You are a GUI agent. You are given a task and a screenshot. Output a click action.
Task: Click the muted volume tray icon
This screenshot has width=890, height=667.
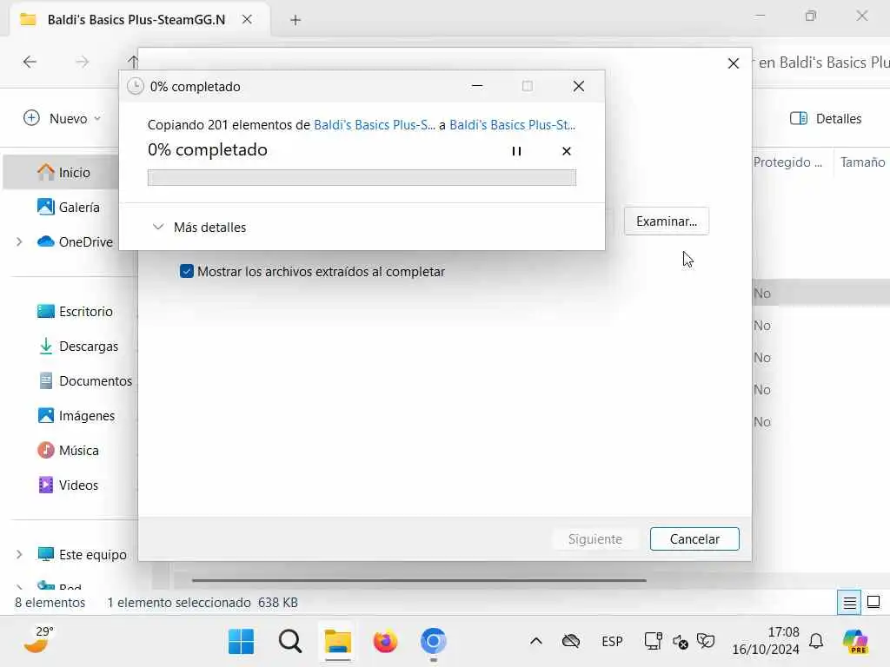(x=680, y=642)
